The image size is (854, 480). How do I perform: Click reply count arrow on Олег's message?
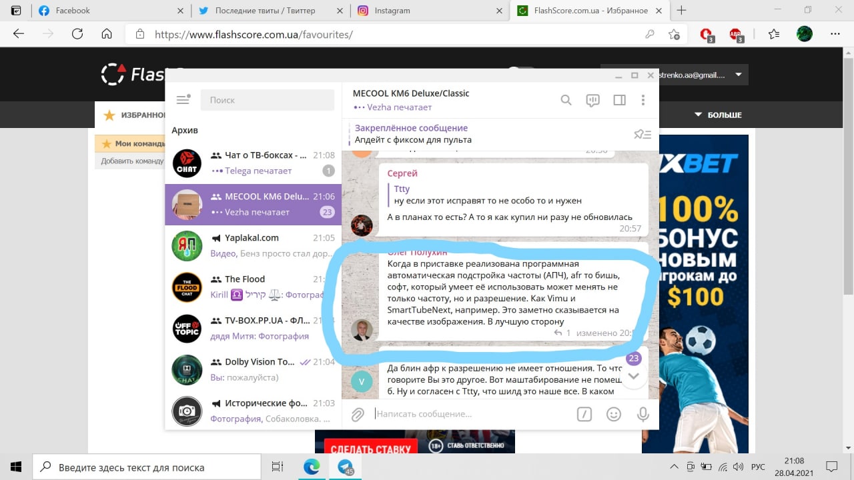(562, 333)
